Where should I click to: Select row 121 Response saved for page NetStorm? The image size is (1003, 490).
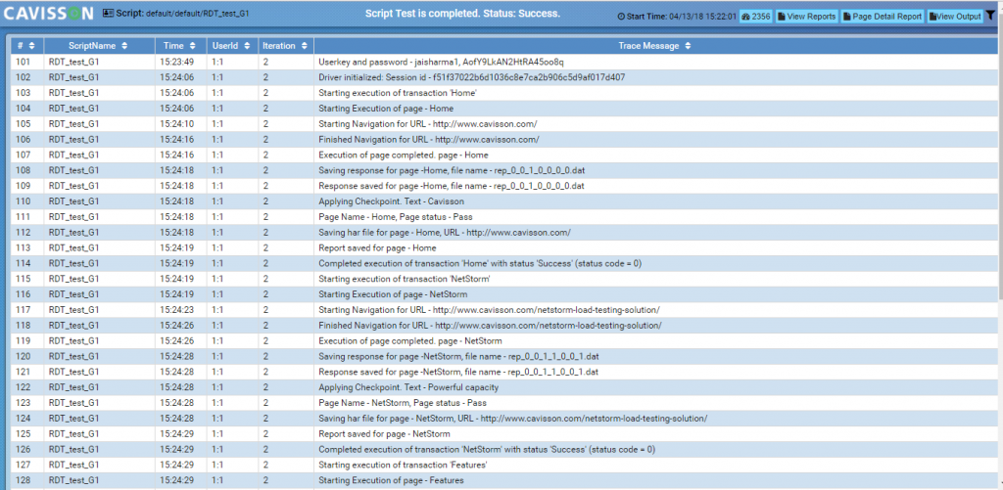pyautogui.click(x=458, y=372)
